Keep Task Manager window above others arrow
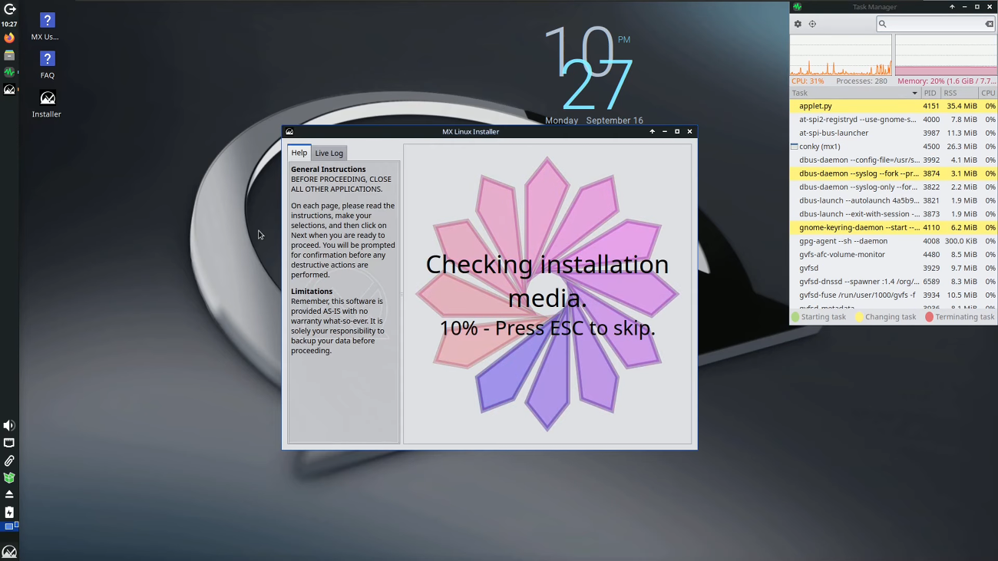This screenshot has height=561, width=998. coord(952,7)
